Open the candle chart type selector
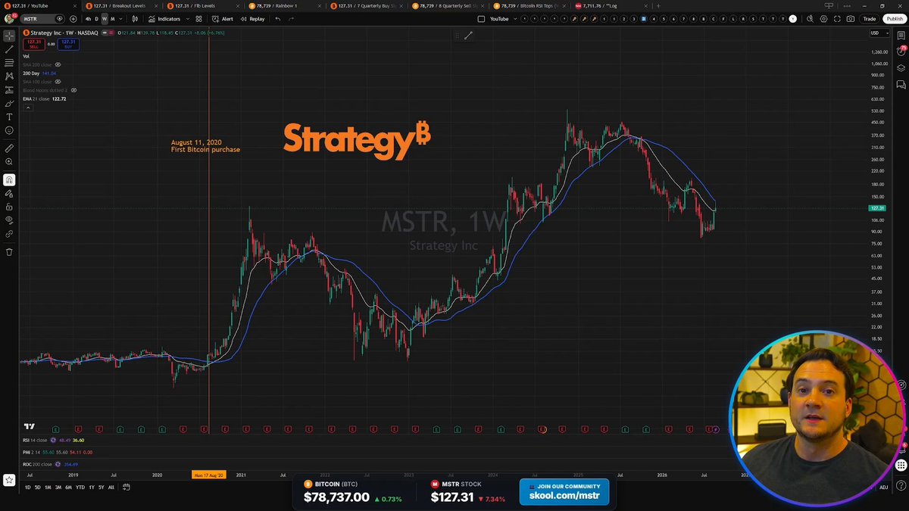909x511 pixels. [134, 19]
